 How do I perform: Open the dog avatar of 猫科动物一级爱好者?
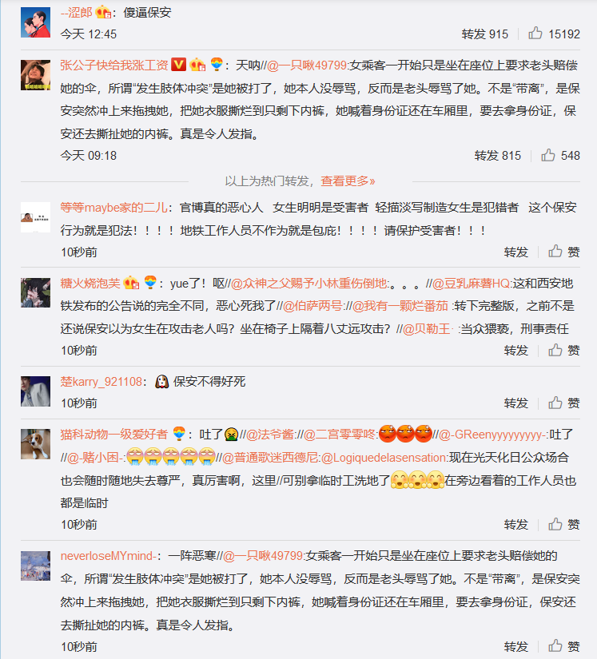click(35, 444)
